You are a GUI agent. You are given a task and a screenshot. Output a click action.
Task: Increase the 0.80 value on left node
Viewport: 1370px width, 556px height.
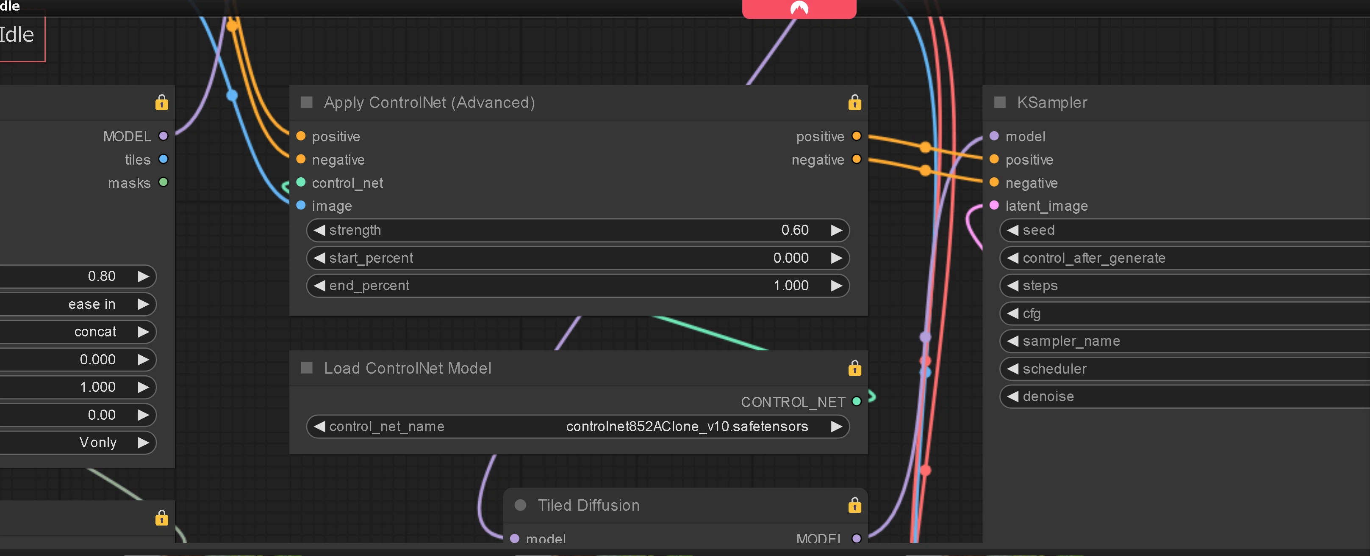143,276
